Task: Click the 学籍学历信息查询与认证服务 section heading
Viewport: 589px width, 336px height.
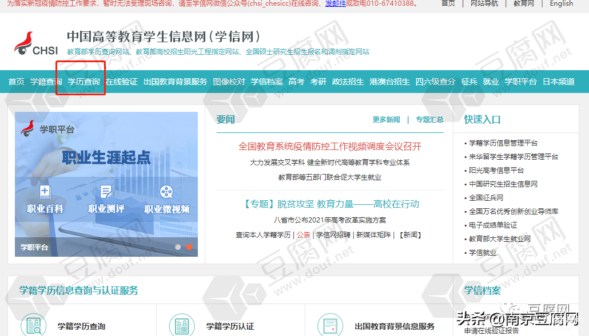Action: 78,290
